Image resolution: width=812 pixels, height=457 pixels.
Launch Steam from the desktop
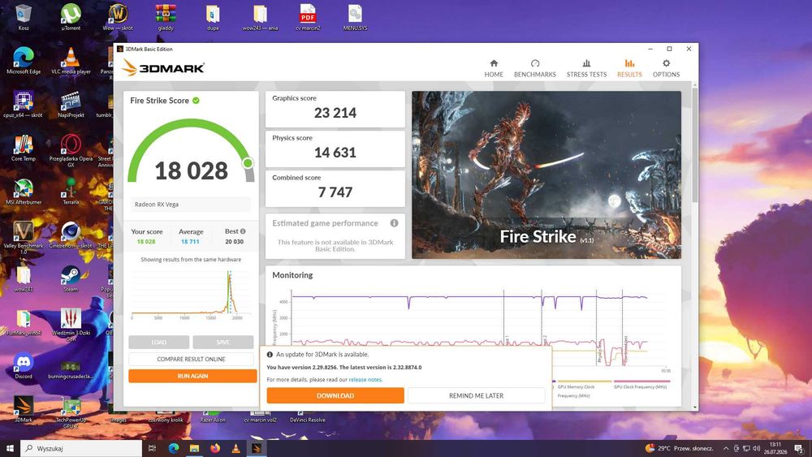coord(71,278)
